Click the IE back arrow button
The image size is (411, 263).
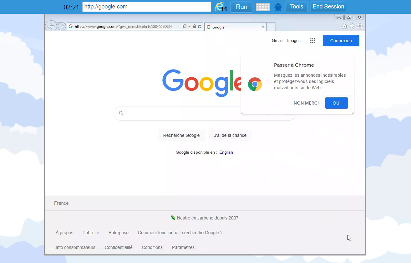coord(51,26)
